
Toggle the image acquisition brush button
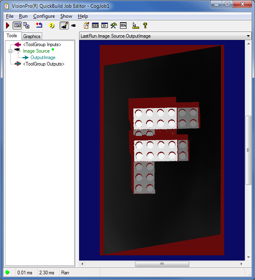tap(64, 25)
